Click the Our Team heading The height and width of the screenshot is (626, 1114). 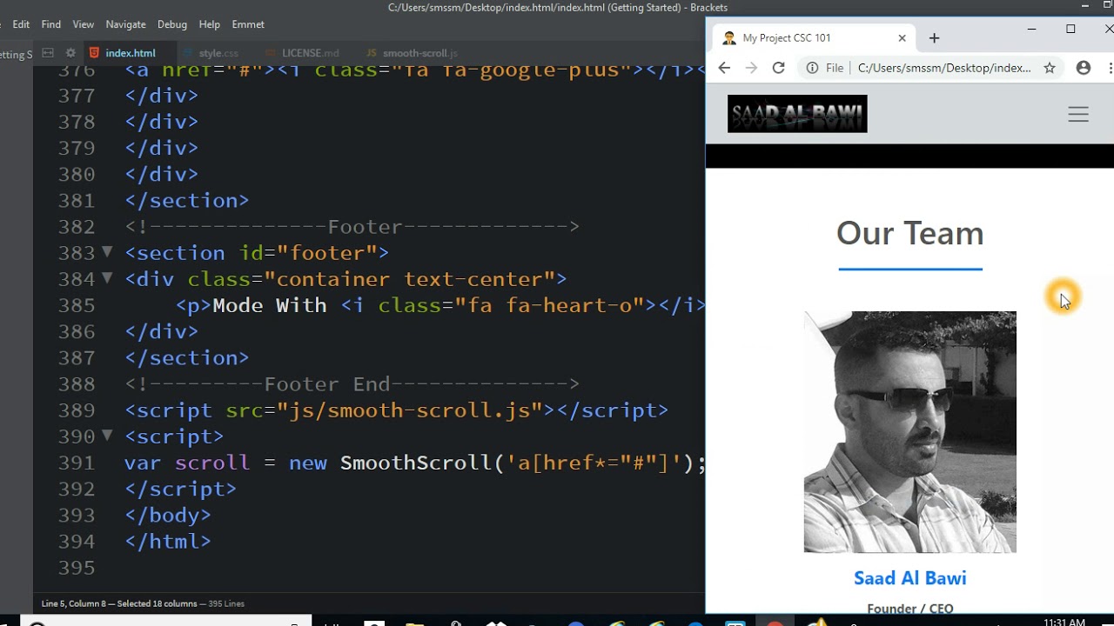pos(909,233)
